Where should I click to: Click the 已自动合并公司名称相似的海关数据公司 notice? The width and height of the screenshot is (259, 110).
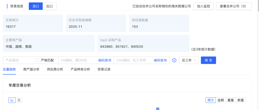[x=162, y=6]
